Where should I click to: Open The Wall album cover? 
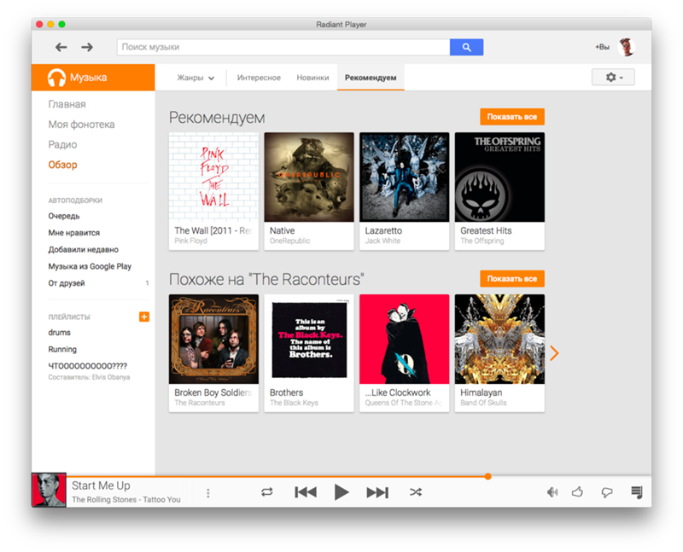tap(214, 177)
